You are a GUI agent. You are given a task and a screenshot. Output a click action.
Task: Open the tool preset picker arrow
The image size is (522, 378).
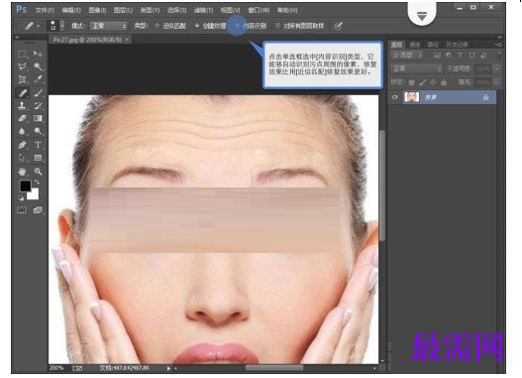click(38, 26)
